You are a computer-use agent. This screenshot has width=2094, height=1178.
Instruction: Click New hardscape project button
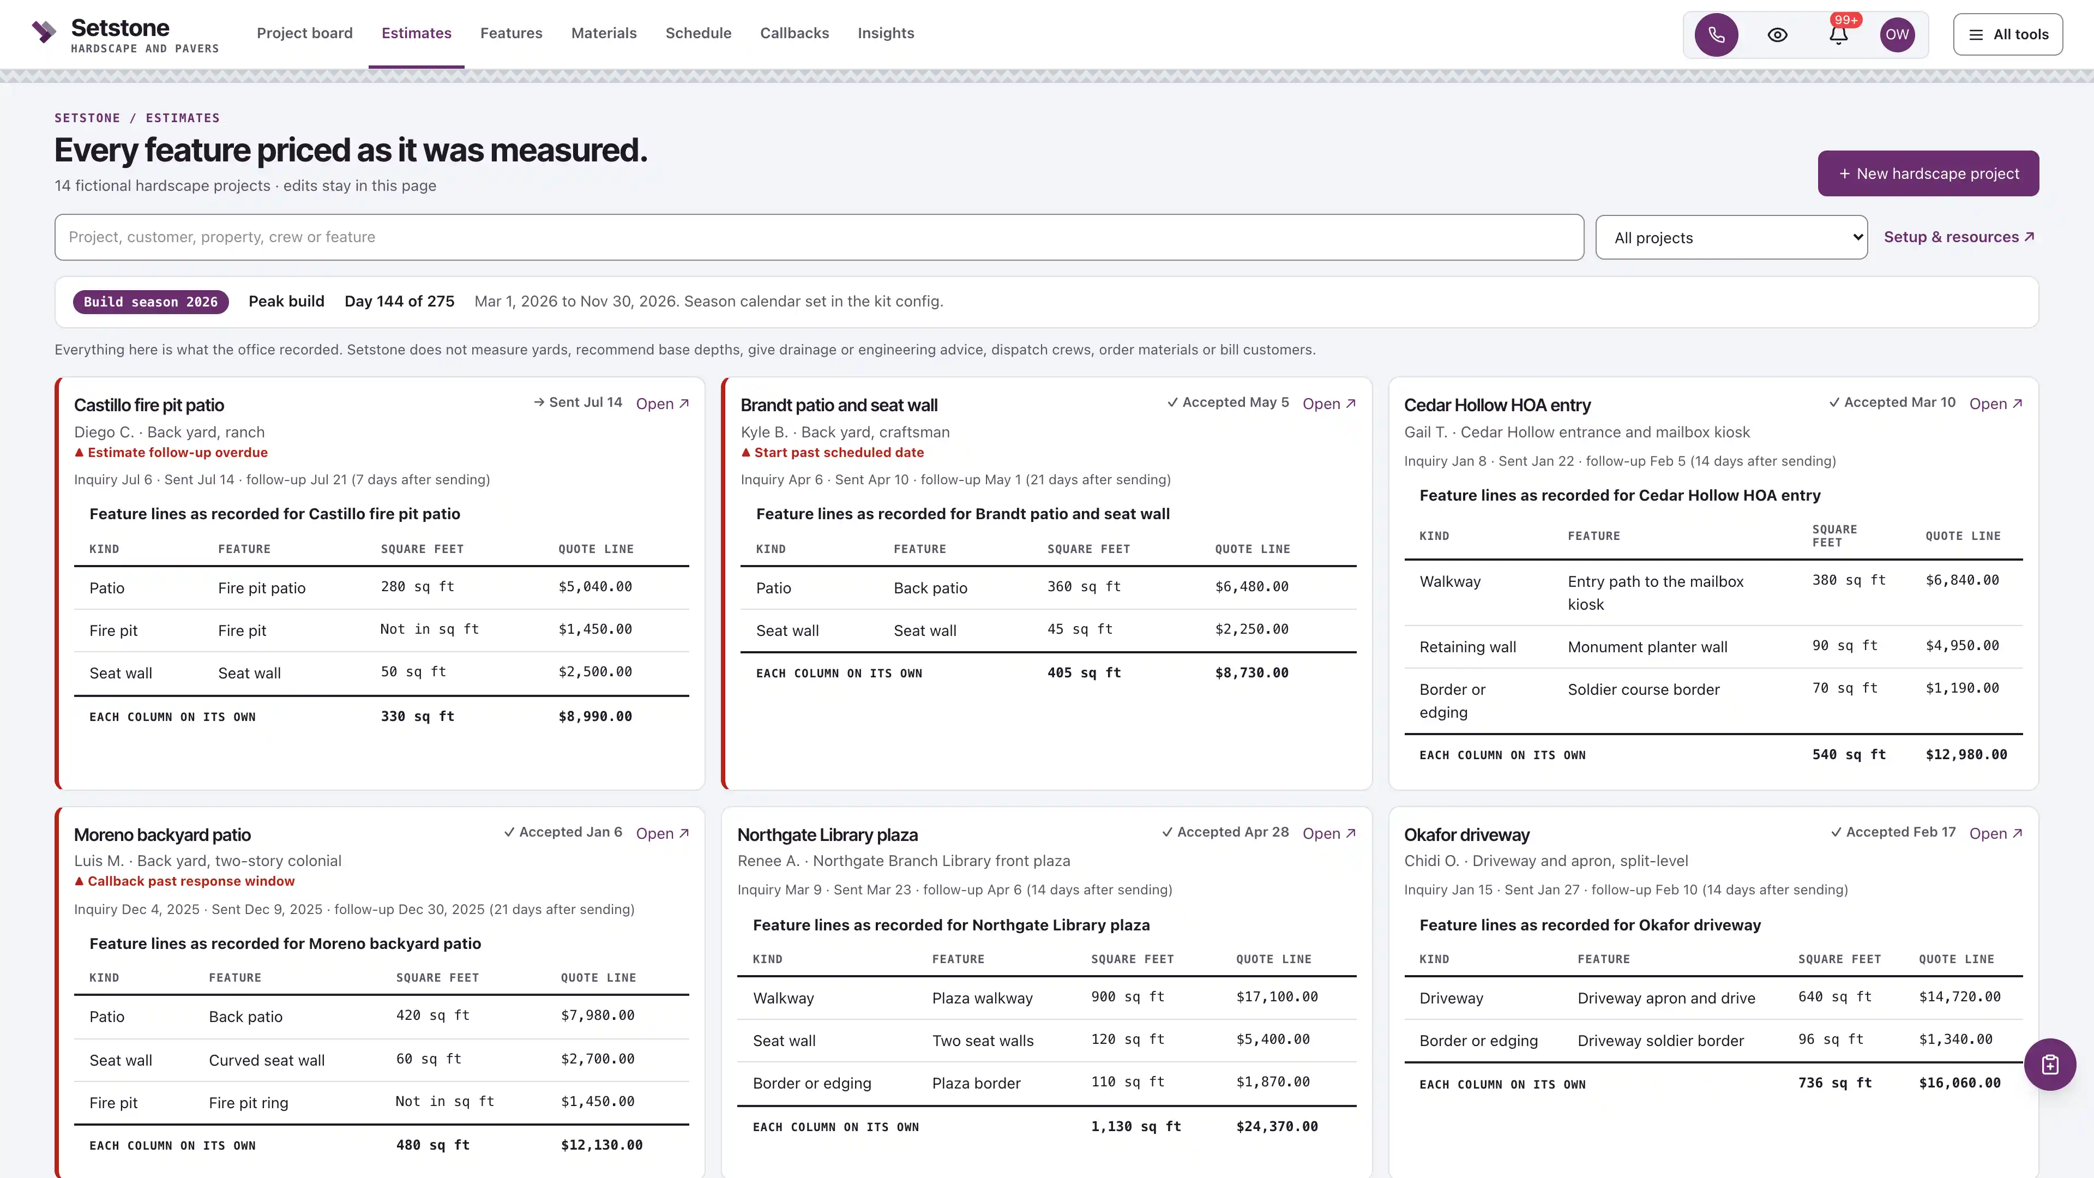click(1928, 173)
